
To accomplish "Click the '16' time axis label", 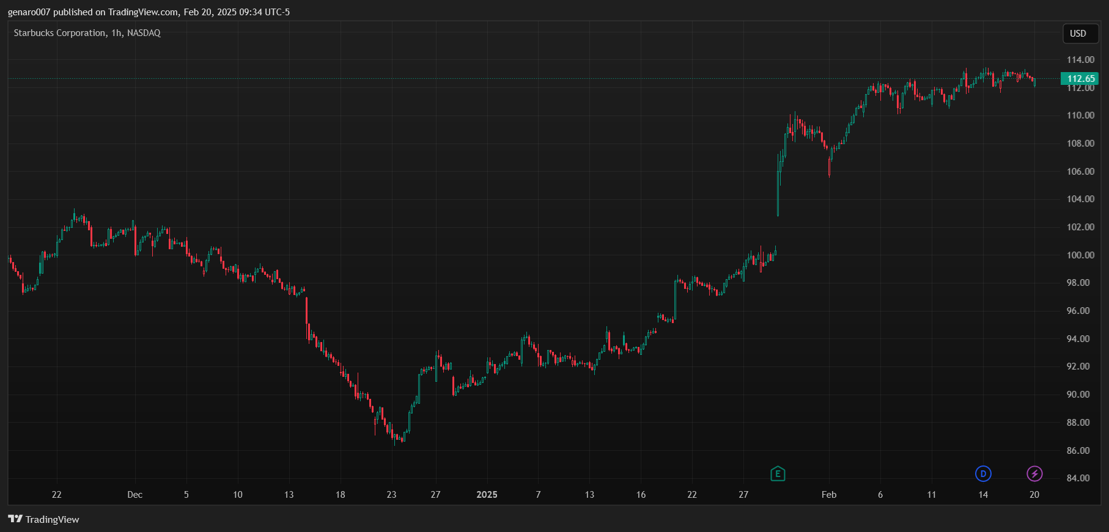I will pyautogui.click(x=641, y=494).
